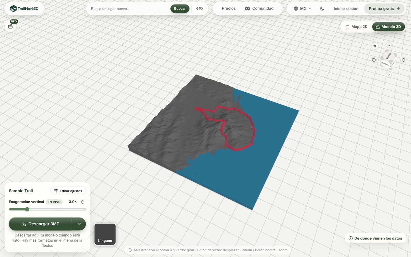Switch to the Mapa 2D view

click(x=356, y=27)
